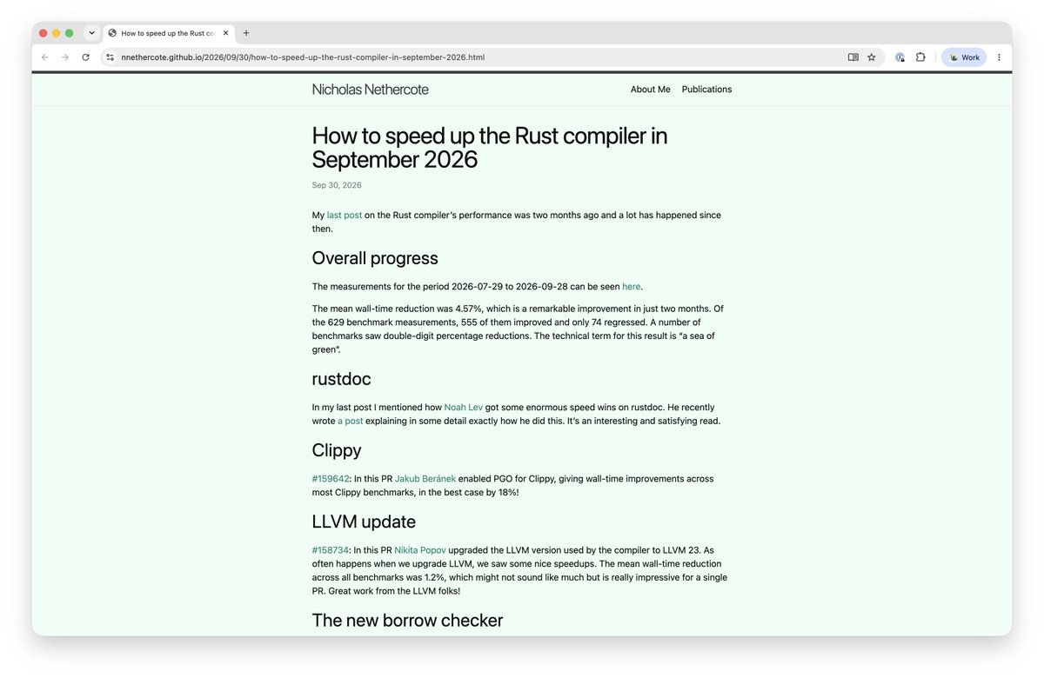Open the Nikita Popov link

[x=420, y=550]
